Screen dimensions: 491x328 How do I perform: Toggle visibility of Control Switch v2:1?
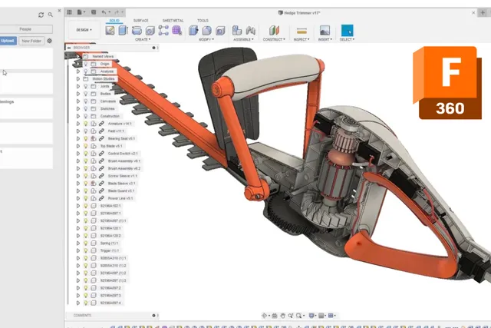point(85,154)
